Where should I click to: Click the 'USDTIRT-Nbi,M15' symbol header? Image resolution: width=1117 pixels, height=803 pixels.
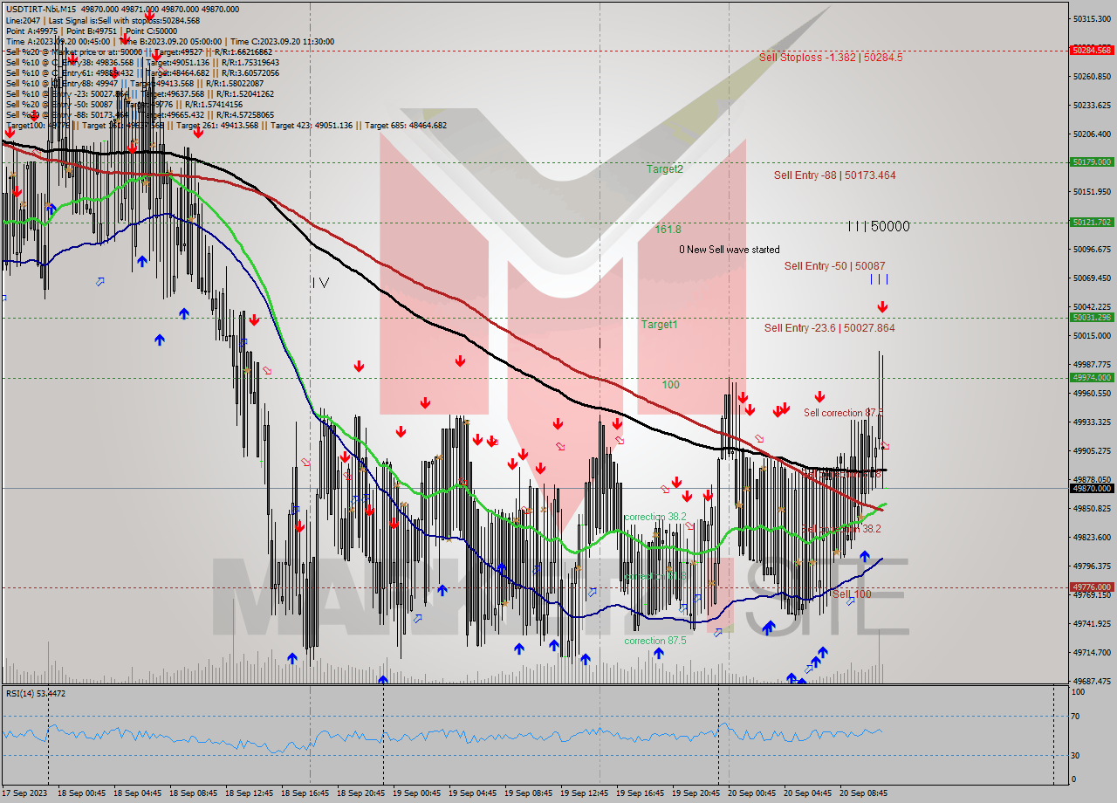41,9
